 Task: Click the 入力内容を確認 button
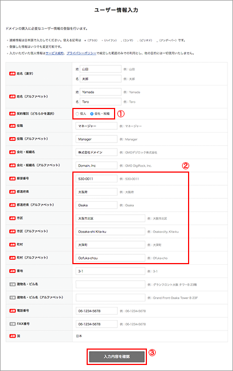click(x=117, y=357)
